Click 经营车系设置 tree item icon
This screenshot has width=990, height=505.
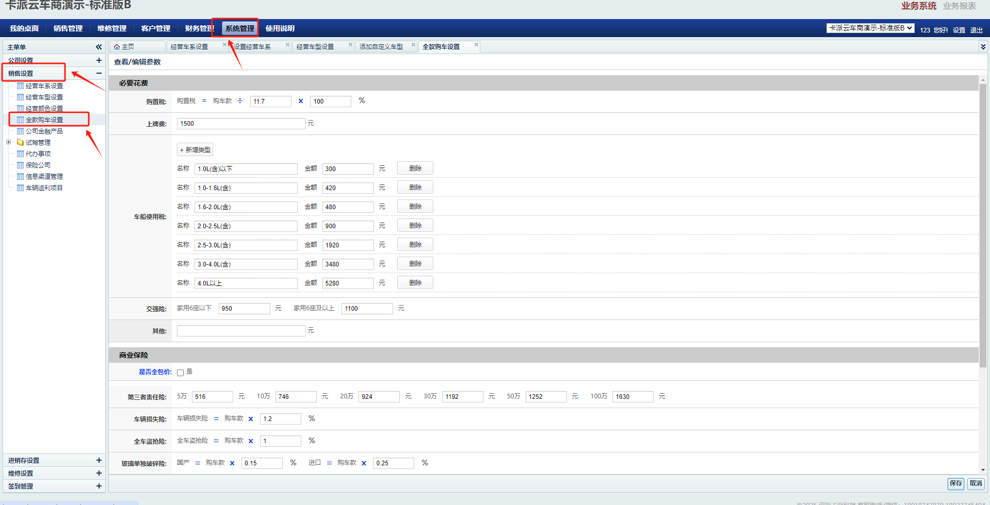[20, 86]
